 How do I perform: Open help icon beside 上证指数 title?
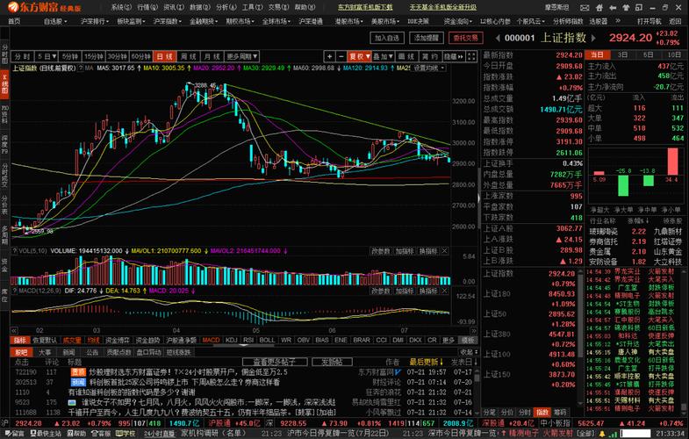click(x=81, y=68)
